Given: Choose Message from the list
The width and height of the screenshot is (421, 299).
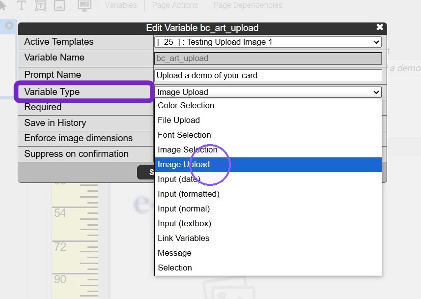Looking at the screenshot, I should (x=268, y=253).
